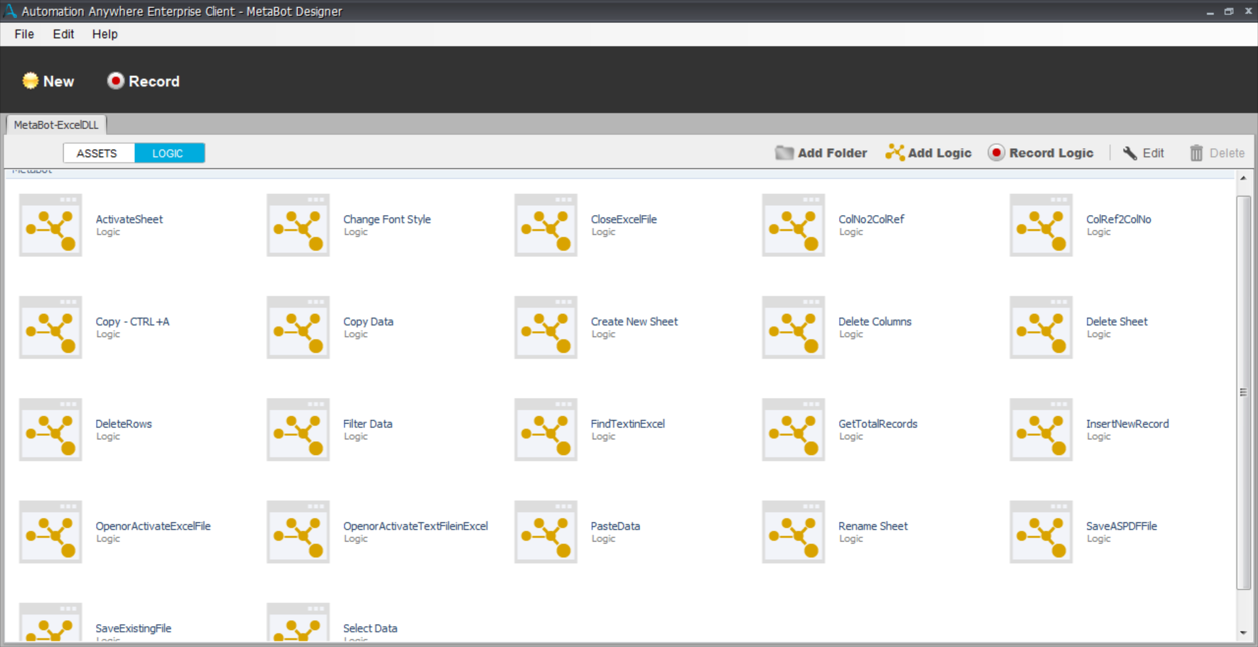Click the Copy - CTRL+A label
The height and width of the screenshot is (647, 1258).
click(132, 322)
